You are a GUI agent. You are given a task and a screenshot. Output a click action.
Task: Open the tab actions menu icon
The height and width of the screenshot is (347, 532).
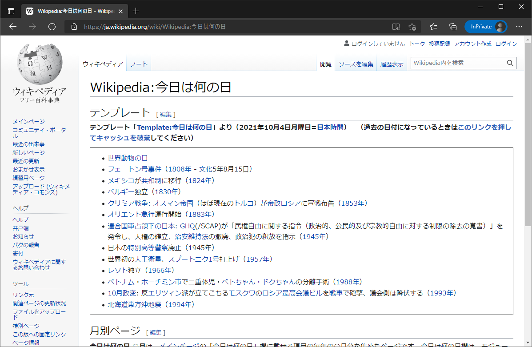click(x=11, y=11)
